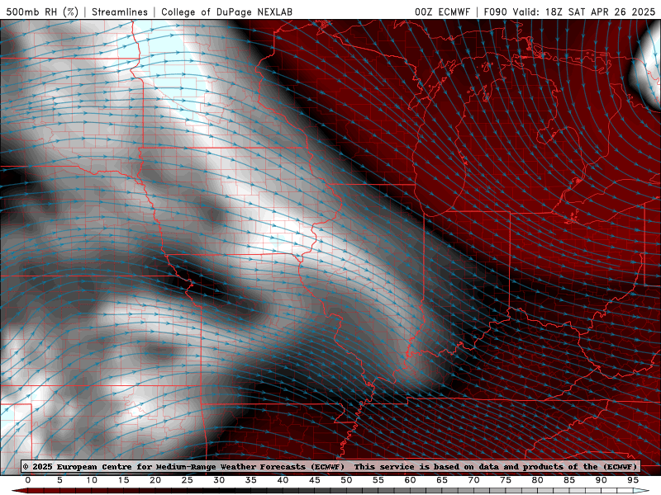
Task: Click the "10" value on the color scale
Action: [x=92, y=480]
